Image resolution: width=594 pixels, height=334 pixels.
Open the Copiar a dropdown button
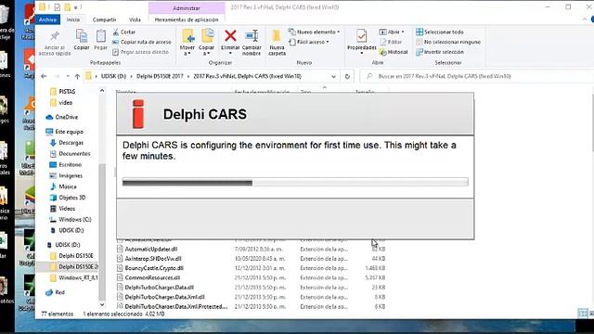coord(206,43)
